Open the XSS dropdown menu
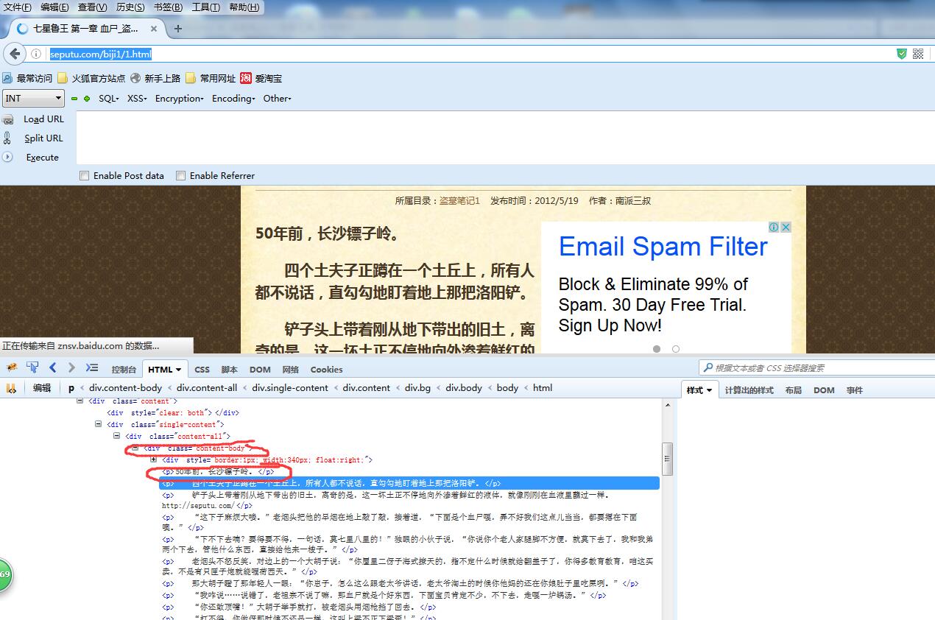The width and height of the screenshot is (935, 620). click(x=137, y=99)
